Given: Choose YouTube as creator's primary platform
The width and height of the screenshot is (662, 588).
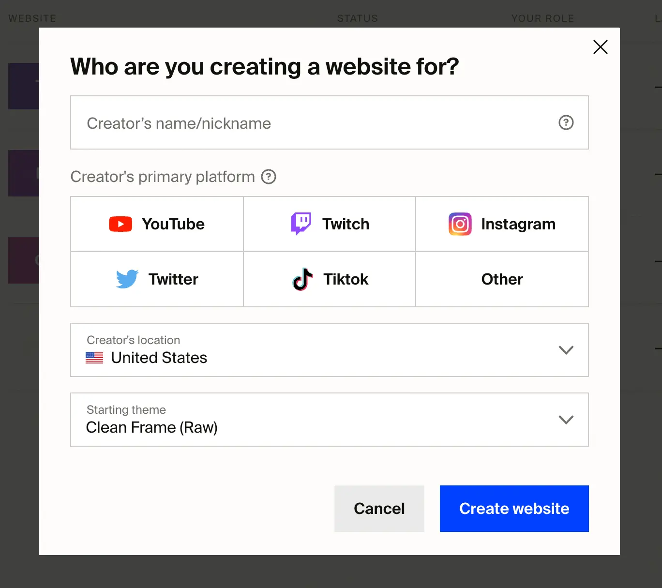Looking at the screenshot, I should pyautogui.click(x=157, y=224).
